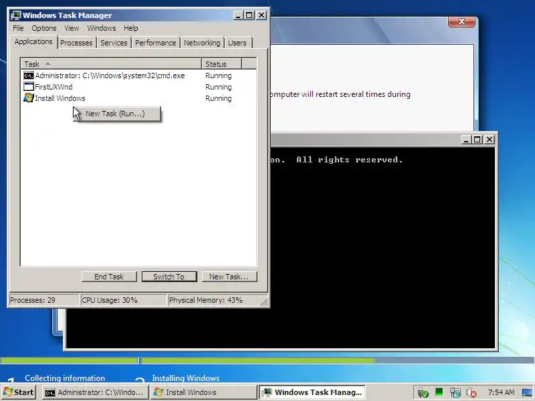Close Windows Task Manager
Image resolution: width=535 pixels, height=401 pixels.
(261, 15)
